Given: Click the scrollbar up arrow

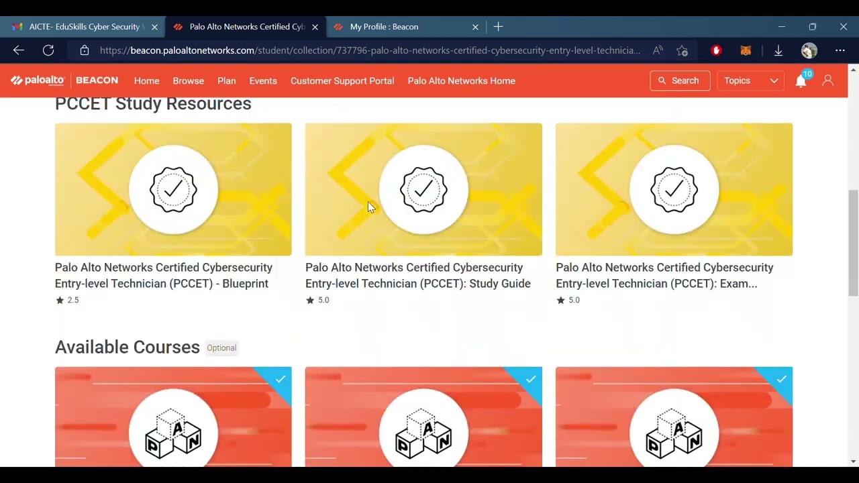Looking at the screenshot, I should (x=853, y=69).
